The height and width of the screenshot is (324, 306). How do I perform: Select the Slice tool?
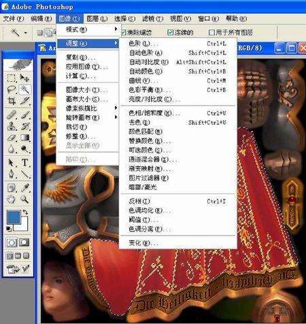(24, 101)
